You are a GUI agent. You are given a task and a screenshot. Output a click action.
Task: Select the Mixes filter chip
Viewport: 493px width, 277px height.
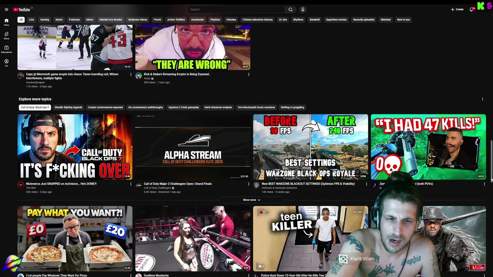(x=90, y=20)
